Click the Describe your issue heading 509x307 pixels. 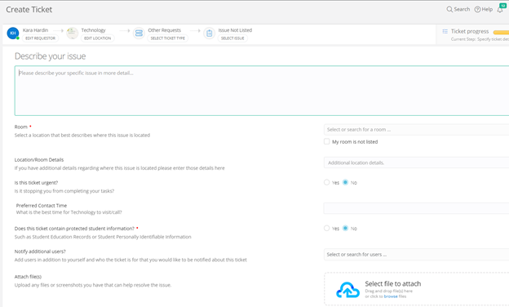point(50,56)
